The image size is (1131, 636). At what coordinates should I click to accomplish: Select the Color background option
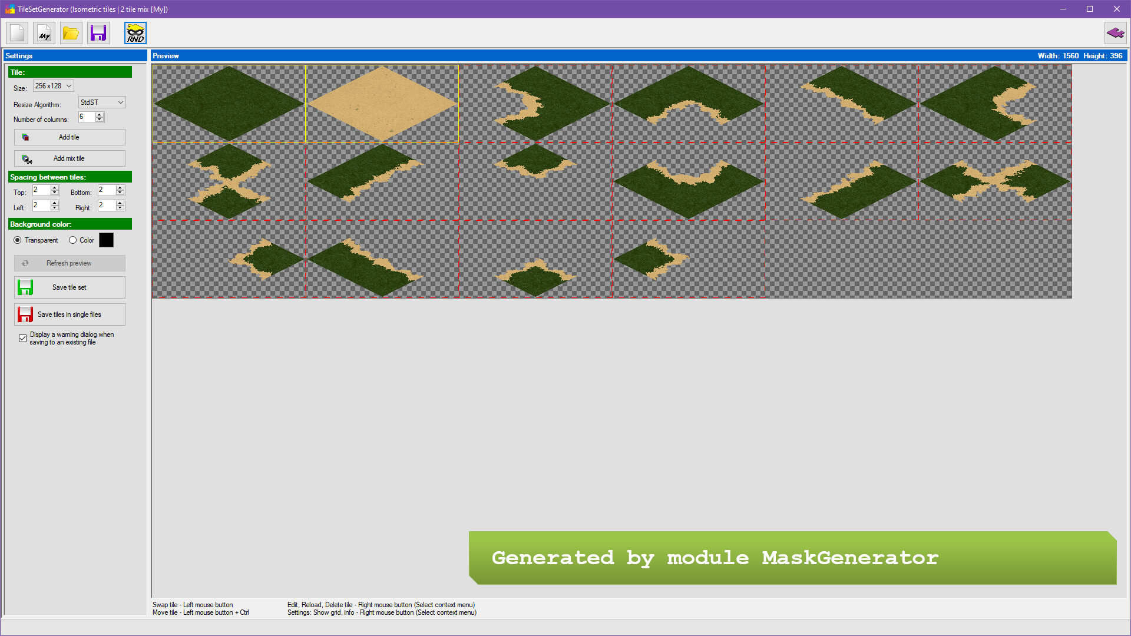pos(72,240)
